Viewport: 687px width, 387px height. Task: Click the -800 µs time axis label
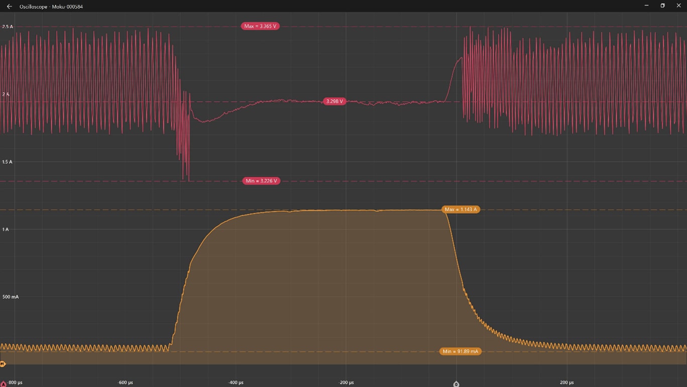tap(15, 382)
